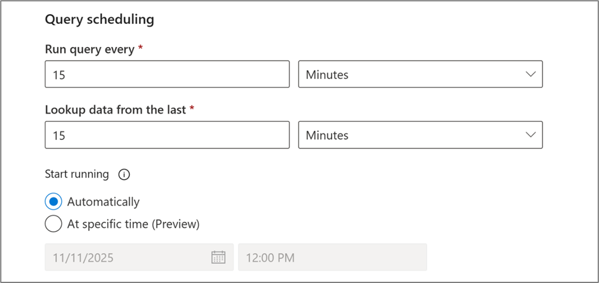Click the 'Start running' label text
The image size is (599, 283).
76,174
